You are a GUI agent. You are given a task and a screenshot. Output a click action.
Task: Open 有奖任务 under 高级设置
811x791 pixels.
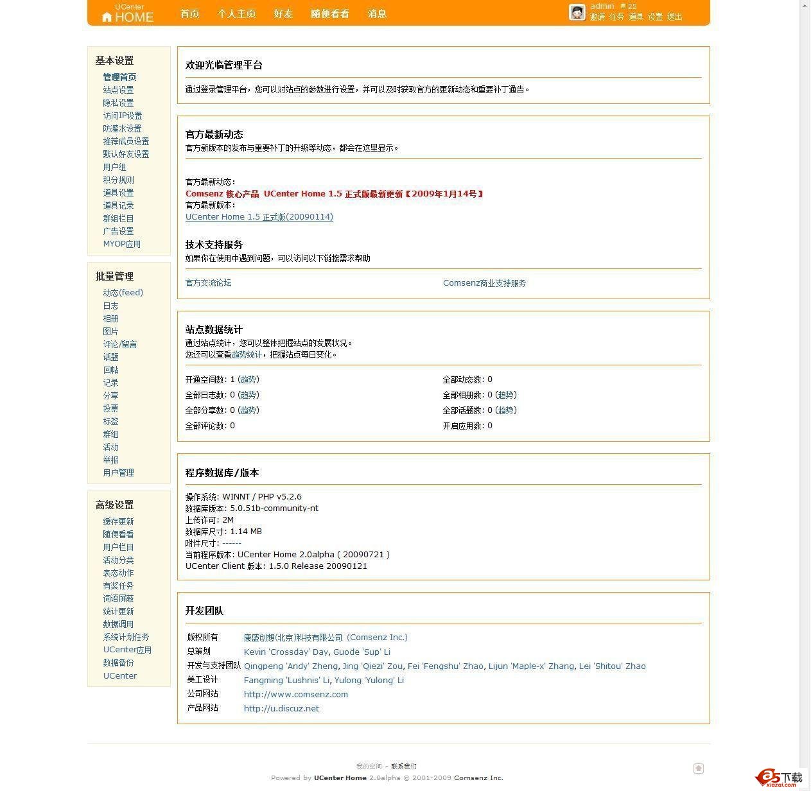coord(118,586)
